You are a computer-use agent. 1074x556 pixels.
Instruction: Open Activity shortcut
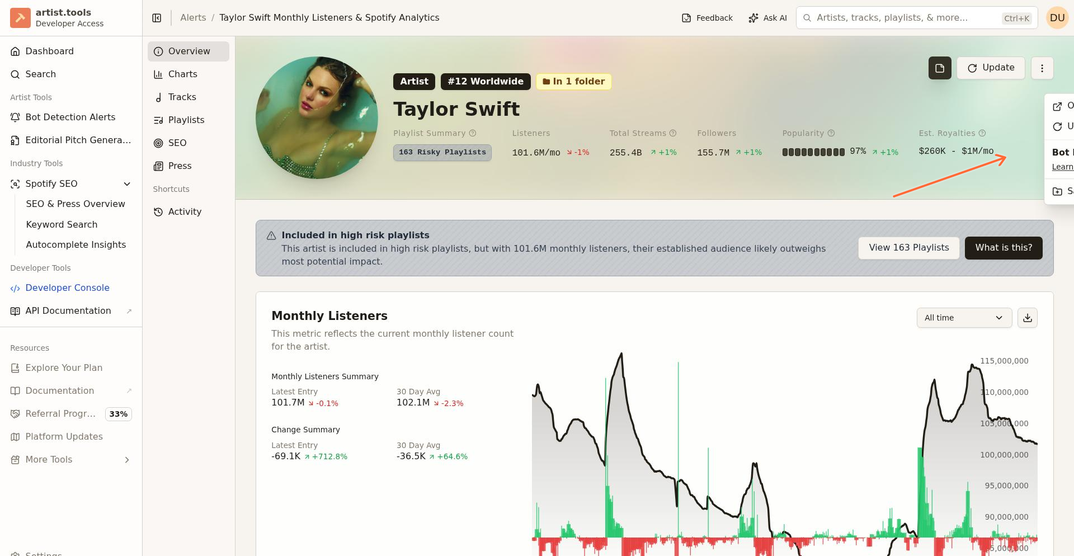pyautogui.click(x=189, y=212)
